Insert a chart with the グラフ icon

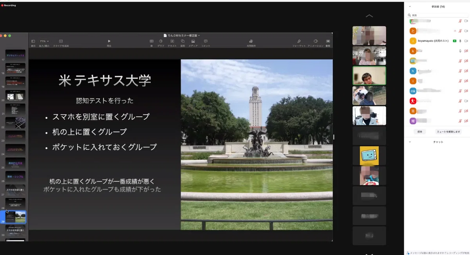pyautogui.click(x=161, y=41)
